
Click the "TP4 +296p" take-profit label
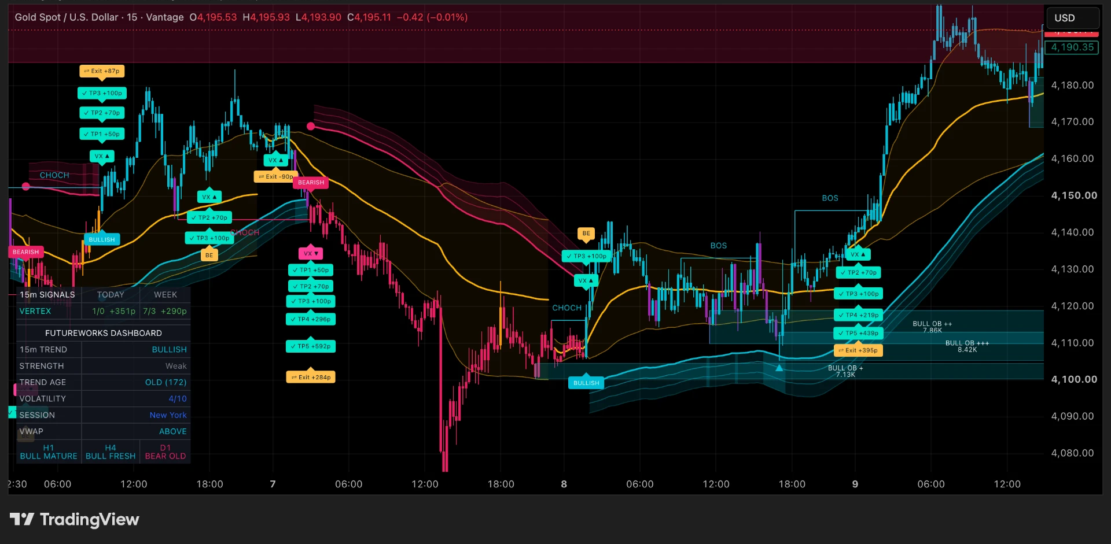click(x=311, y=319)
